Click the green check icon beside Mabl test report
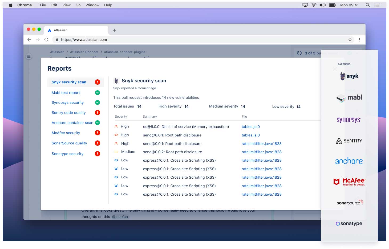Screen dimensions: 389x249 98,93
